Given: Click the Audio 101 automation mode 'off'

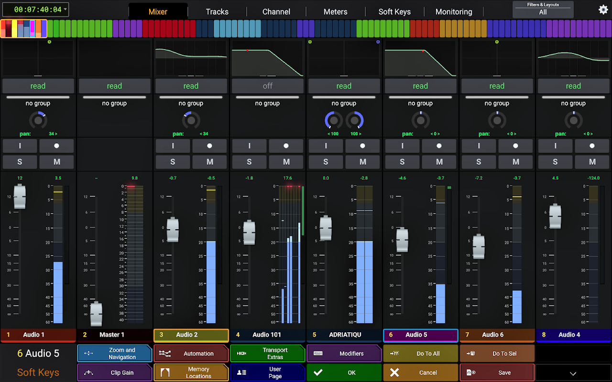Looking at the screenshot, I should [267, 86].
